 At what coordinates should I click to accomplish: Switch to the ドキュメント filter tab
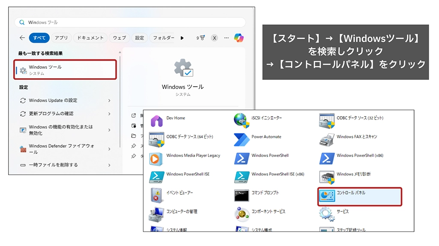coord(90,38)
